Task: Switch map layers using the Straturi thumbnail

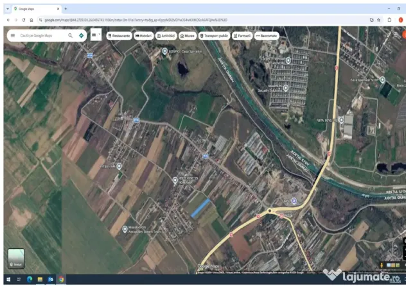Action: point(16,258)
